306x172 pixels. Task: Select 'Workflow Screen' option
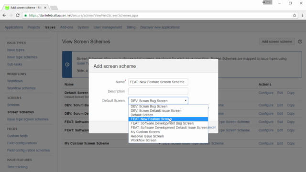coord(168,140)
